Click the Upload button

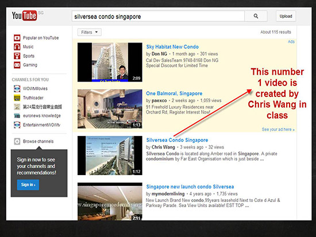tap(286, 16)
